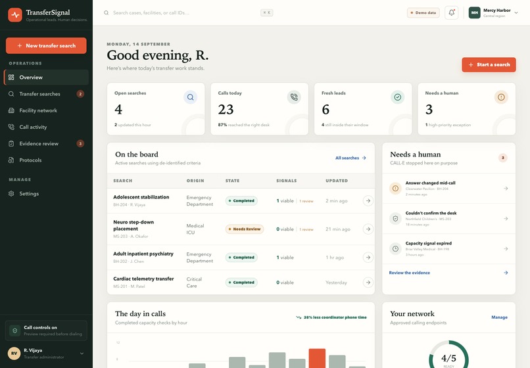This screenshot has height=368, width=530.
Task: Open the Adolescent stabilization row arrow
Action: pyautogui.click(x=368, y=200)
